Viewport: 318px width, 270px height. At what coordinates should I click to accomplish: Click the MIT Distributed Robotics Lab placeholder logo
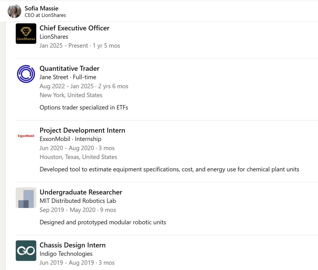26,198
